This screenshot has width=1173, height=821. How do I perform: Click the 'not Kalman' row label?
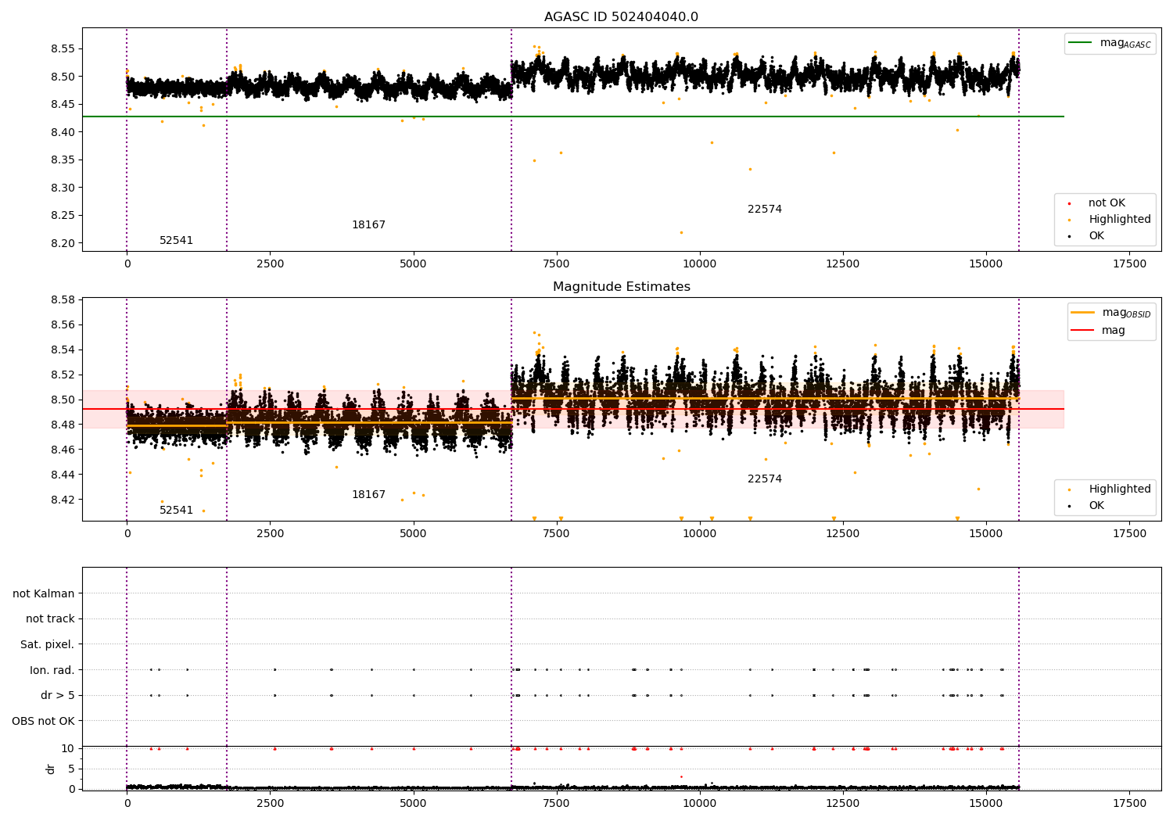pyautogui.click(x=44, y=594)
